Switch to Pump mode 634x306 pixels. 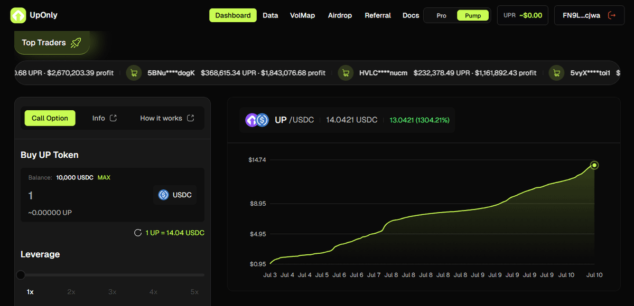[473, 15]
